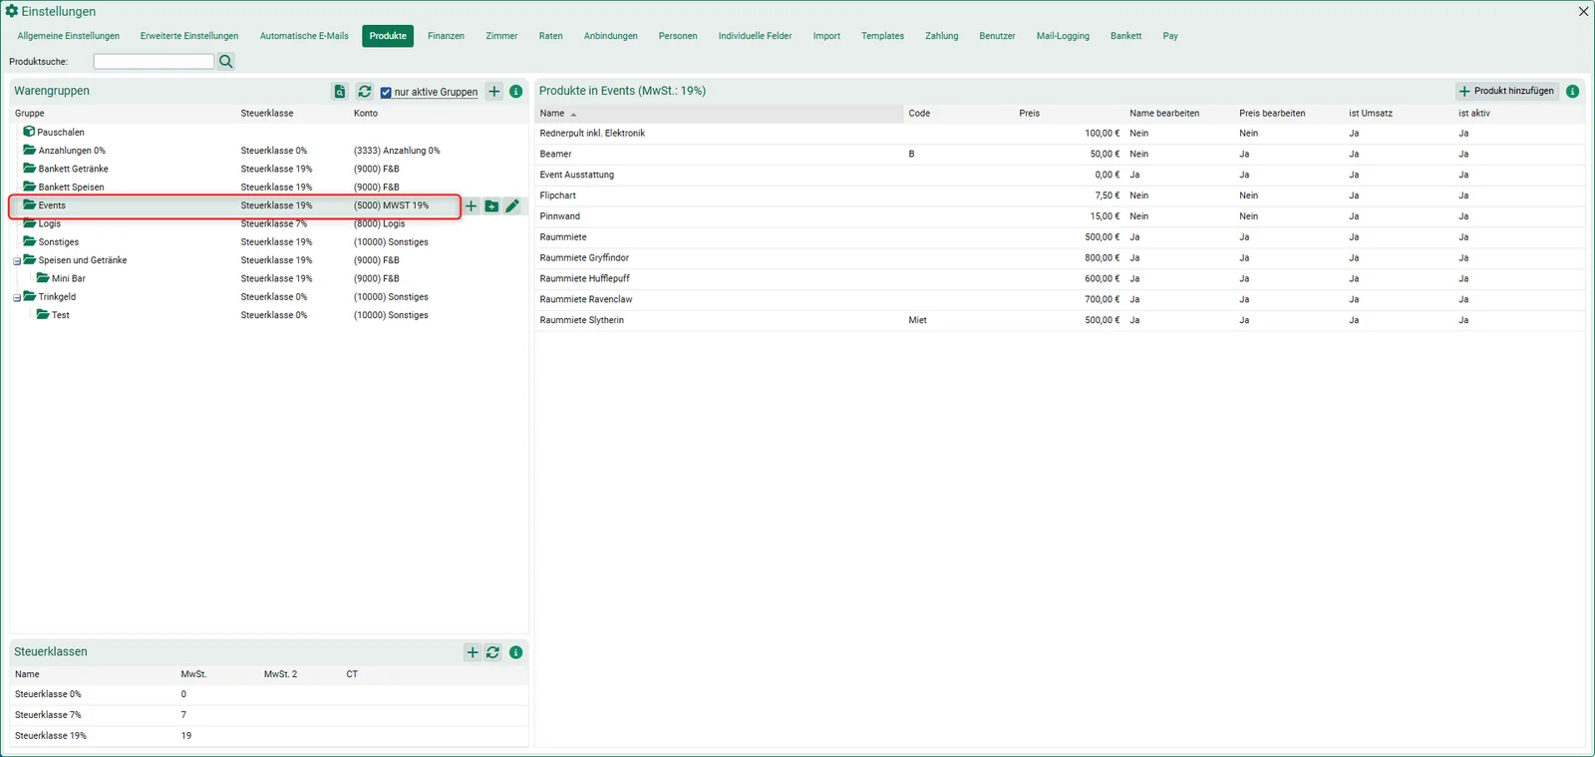Screen dimensions: 1595x757
Task: Select the Sonstiges group in the tree
Action: tap(269, 242)
